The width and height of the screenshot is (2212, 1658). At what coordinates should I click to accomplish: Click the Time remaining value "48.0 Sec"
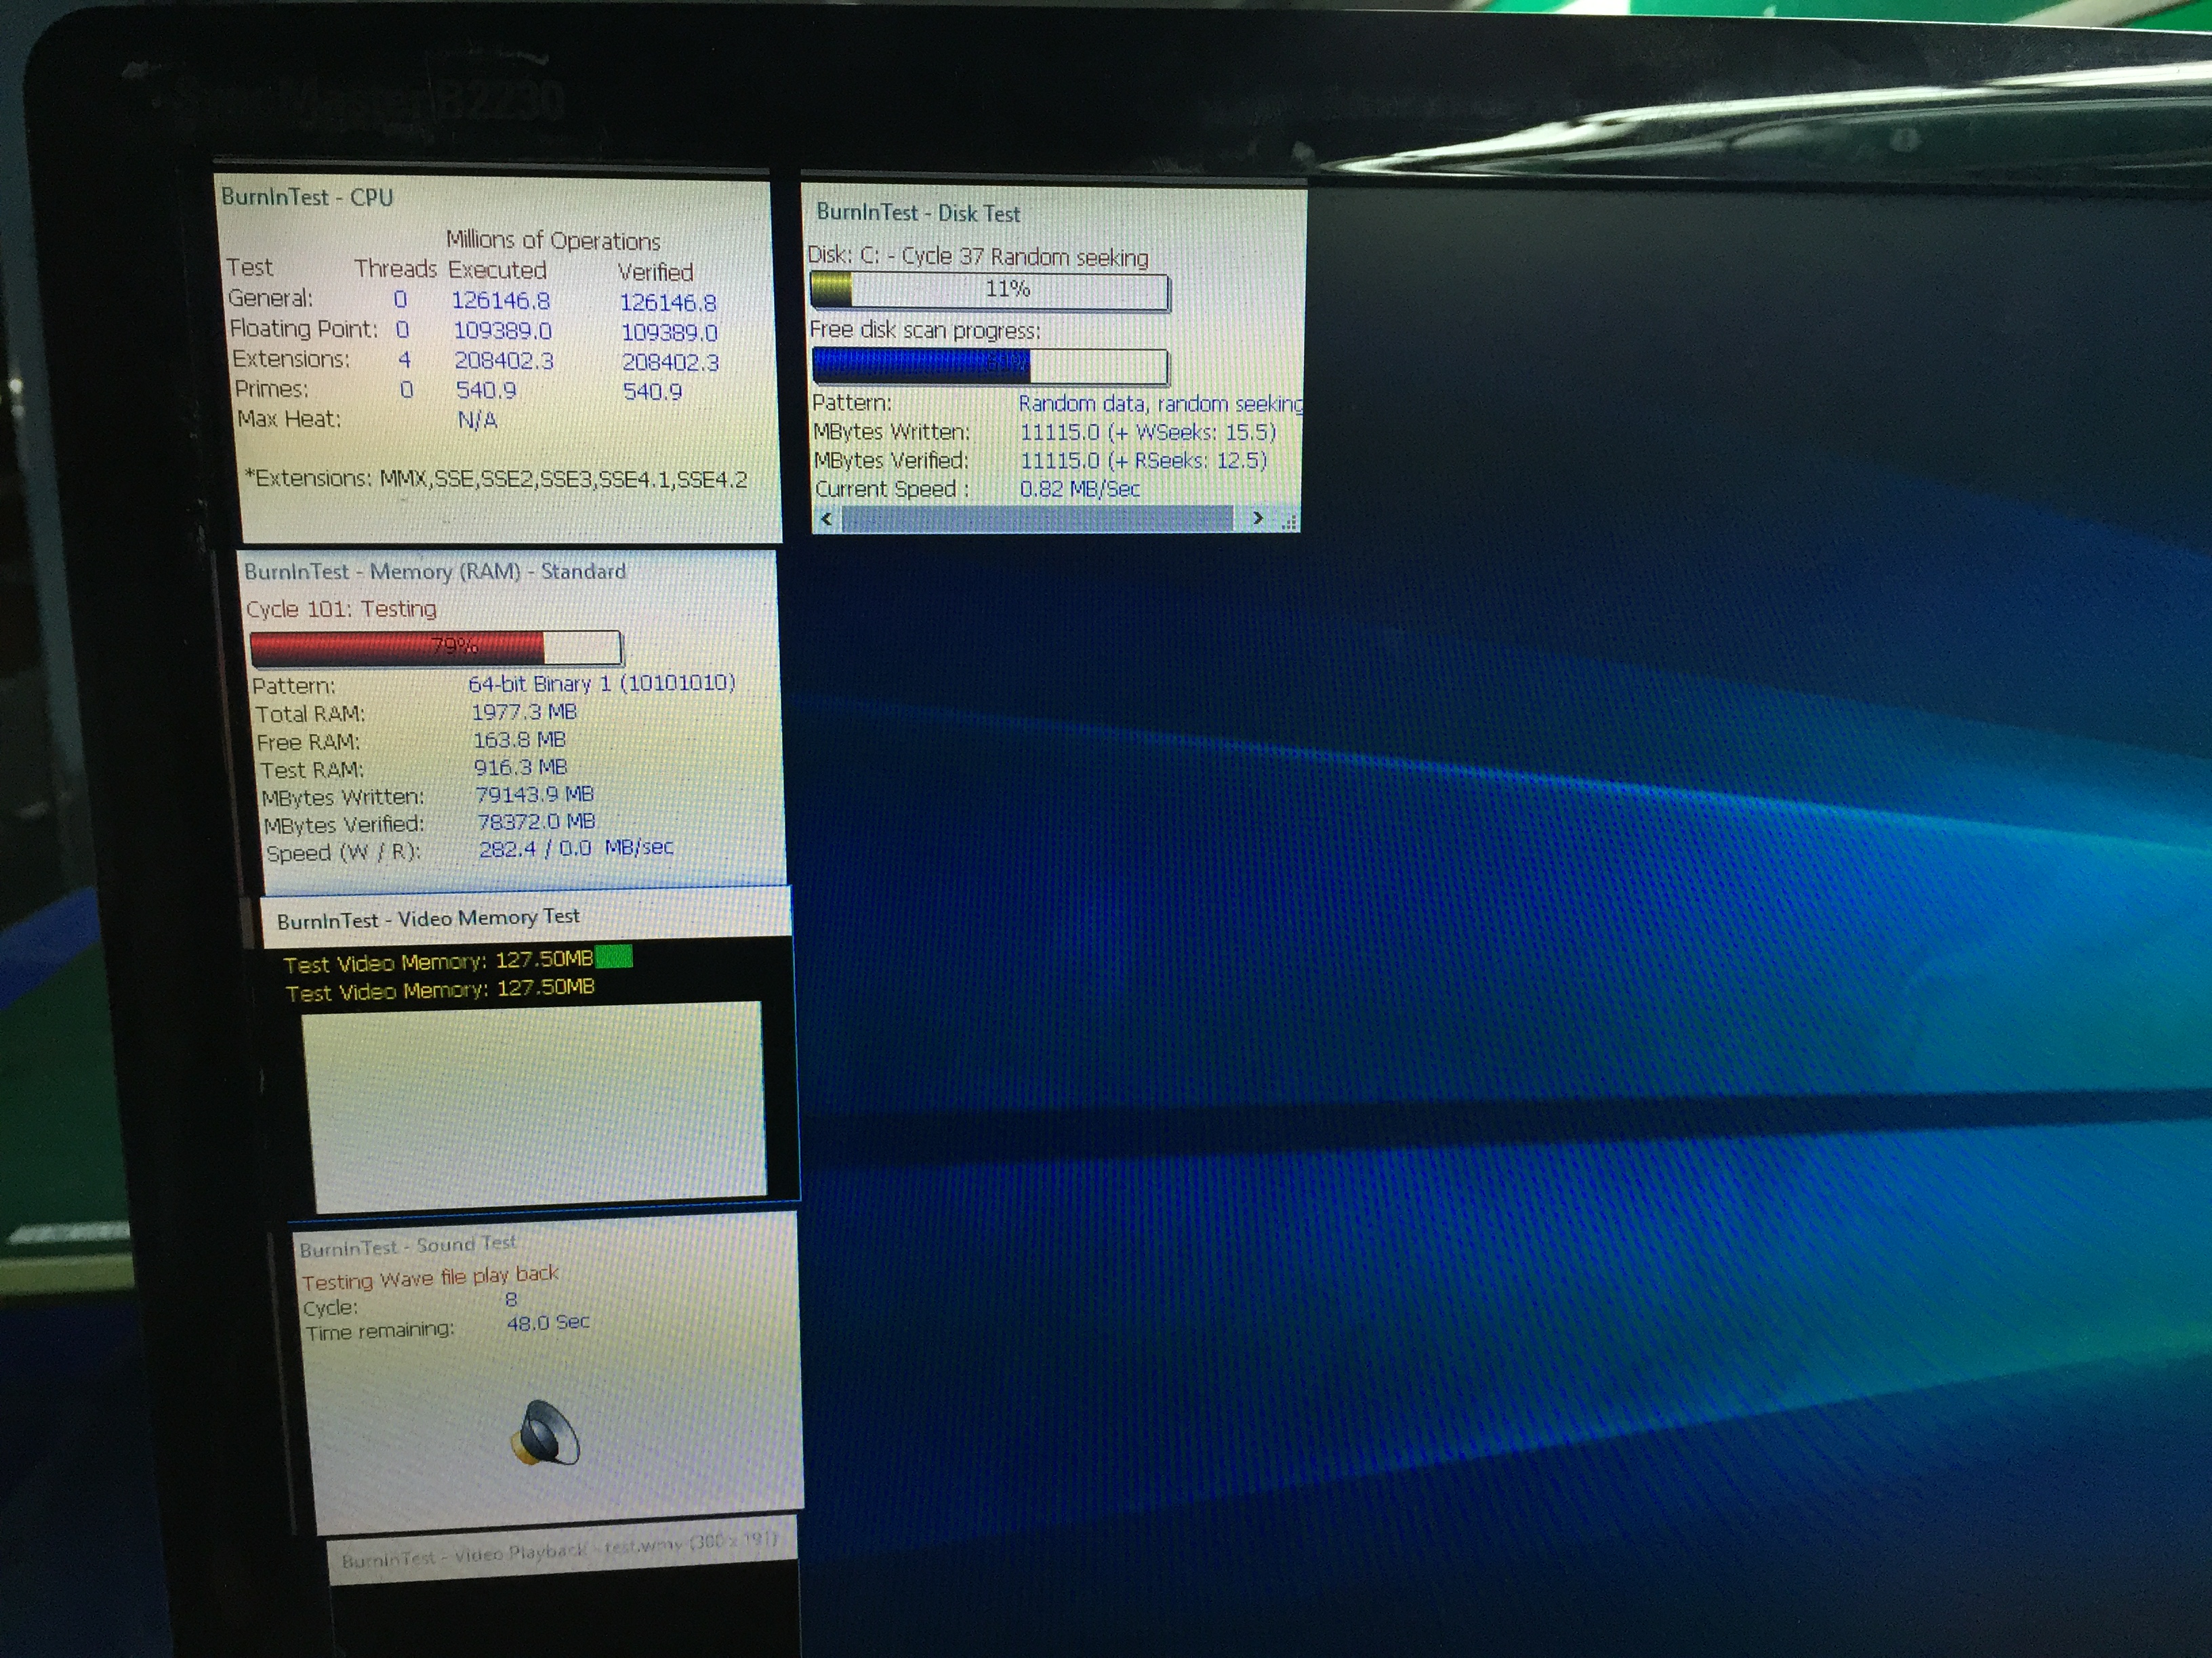[548, 1323]
